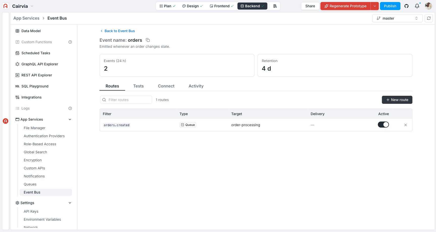
Task: Select the Routes tab
Action: coord(112,86)
